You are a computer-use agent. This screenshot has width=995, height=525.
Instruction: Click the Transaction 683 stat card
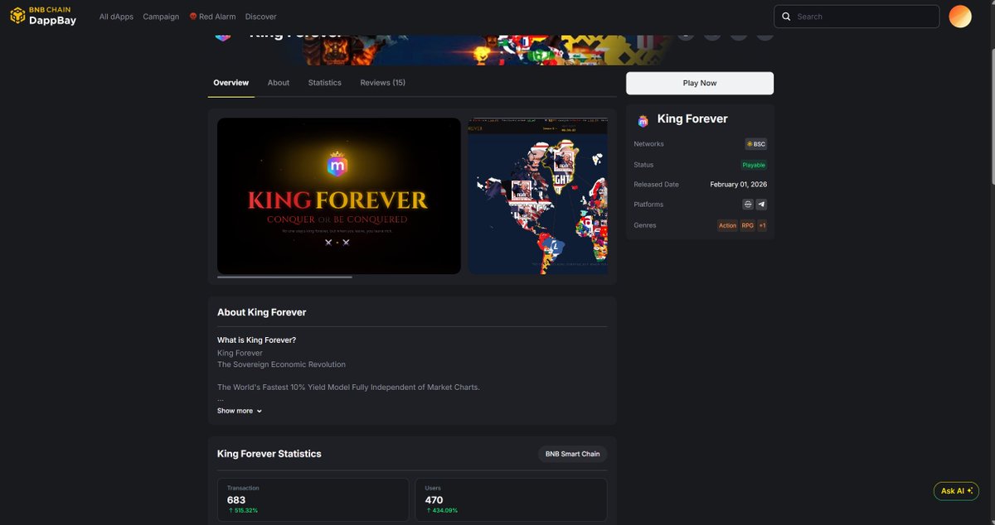(x=313, y=499)
